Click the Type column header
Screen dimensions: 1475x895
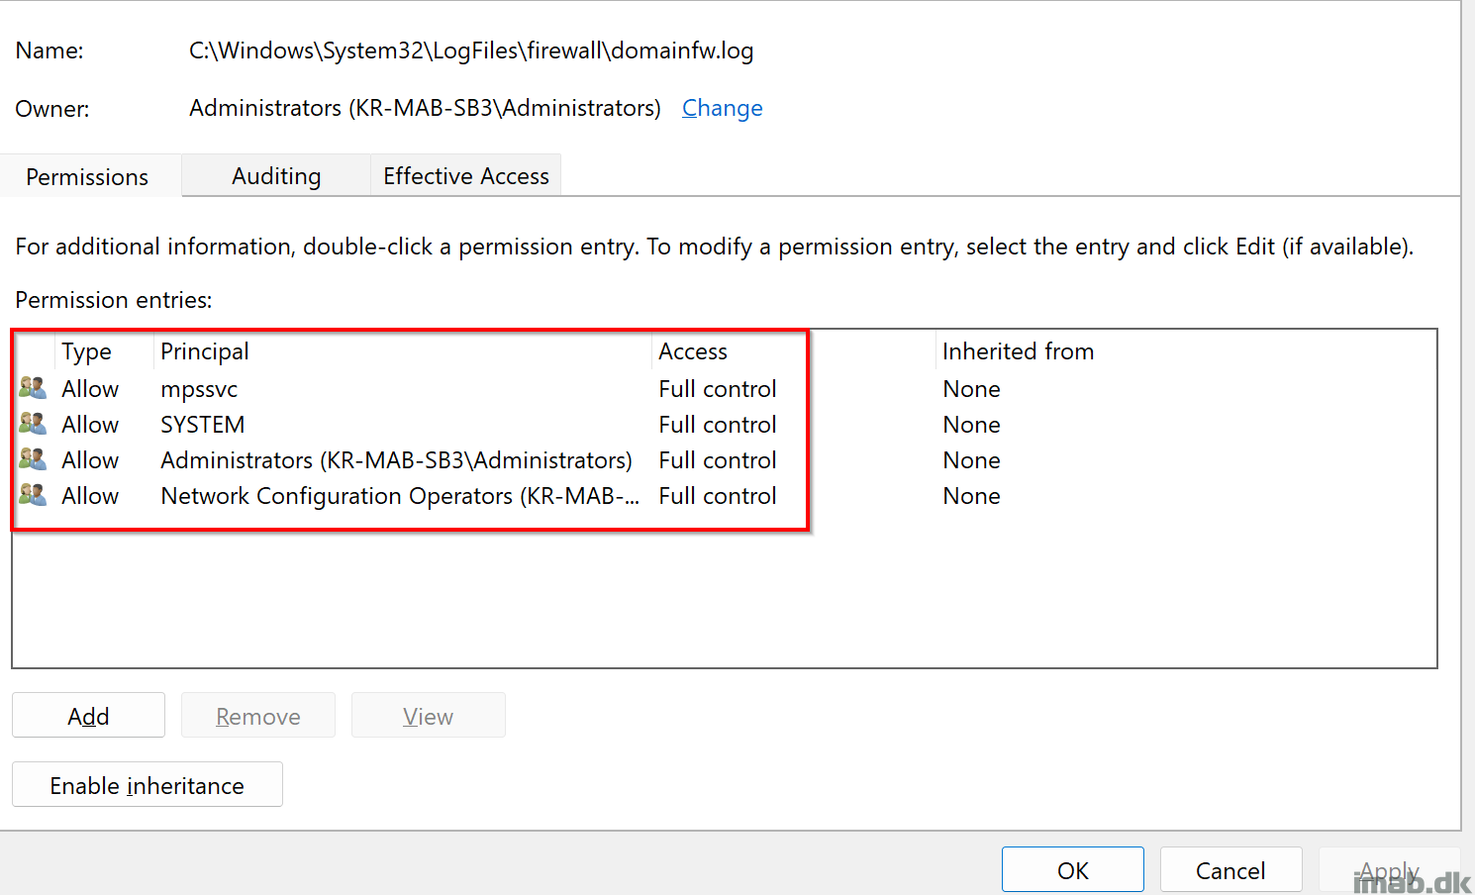pyautogui.click(x=86, y=351)
